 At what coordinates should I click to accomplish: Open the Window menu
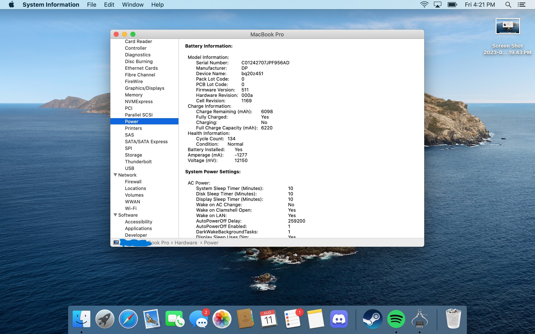[133, 5]
